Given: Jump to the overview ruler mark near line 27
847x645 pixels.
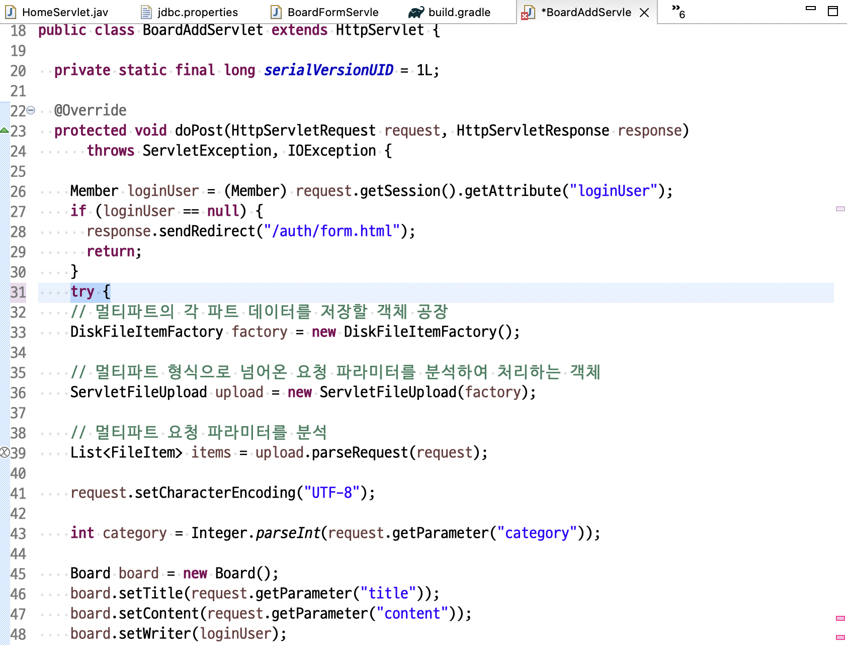Looking at the screenshot, I should pyautogui.click(x=840, y=208).
